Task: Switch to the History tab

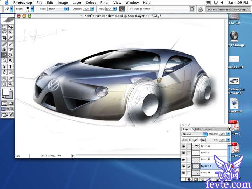Action: 209,129
